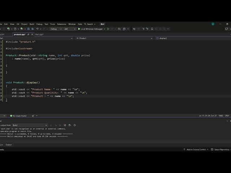Click the Save All icon

click(x=32, y=29)
